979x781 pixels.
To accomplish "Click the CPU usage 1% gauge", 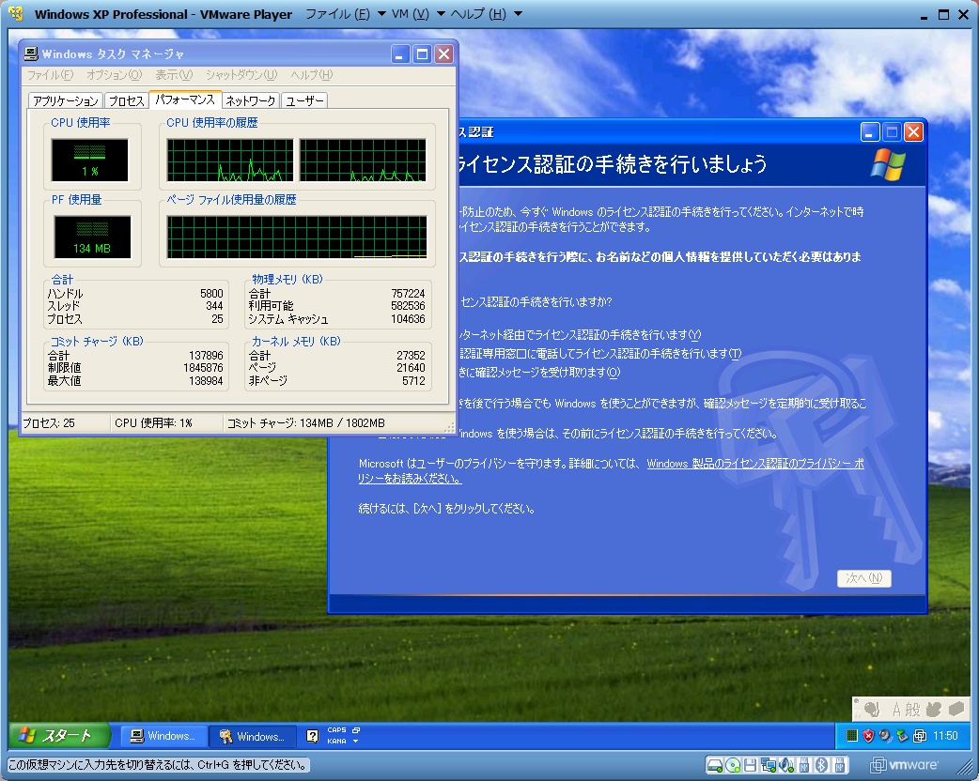I will click(x=90, y=160).
